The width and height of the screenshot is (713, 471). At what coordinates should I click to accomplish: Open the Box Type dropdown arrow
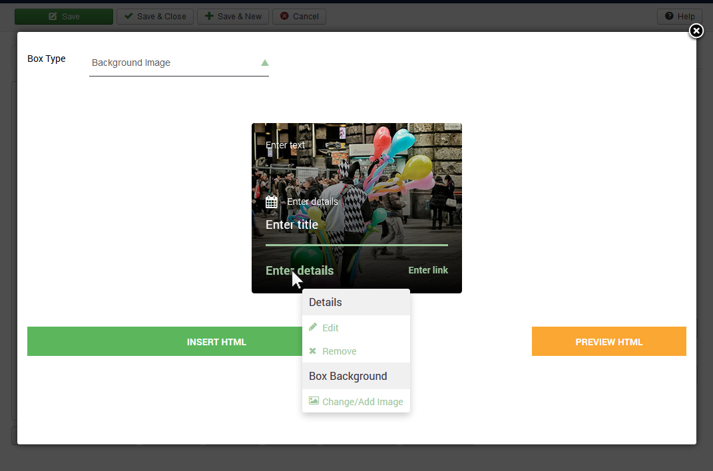[x=265, y=63]
